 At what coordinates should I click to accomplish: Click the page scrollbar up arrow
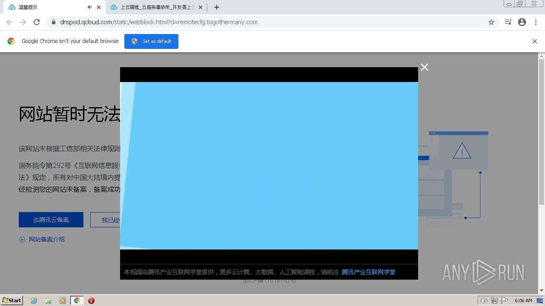pos(542,56)
